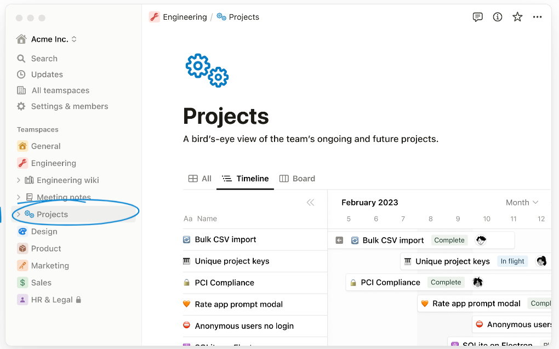This screenshot has width=559, height=349.
Task: Select the Timeline view tab
Action: [x=246, y=179]
